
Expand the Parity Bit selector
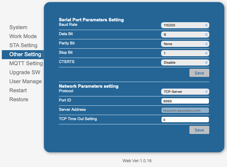click(x=185, y=44)
